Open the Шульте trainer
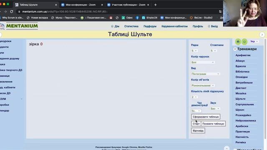Screen dimensions: 267x150 240,99
